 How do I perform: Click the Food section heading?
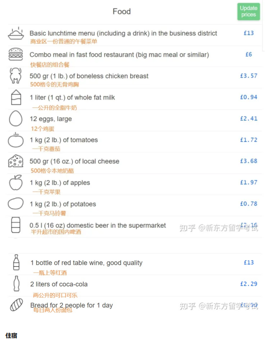[x=122, y=11]
